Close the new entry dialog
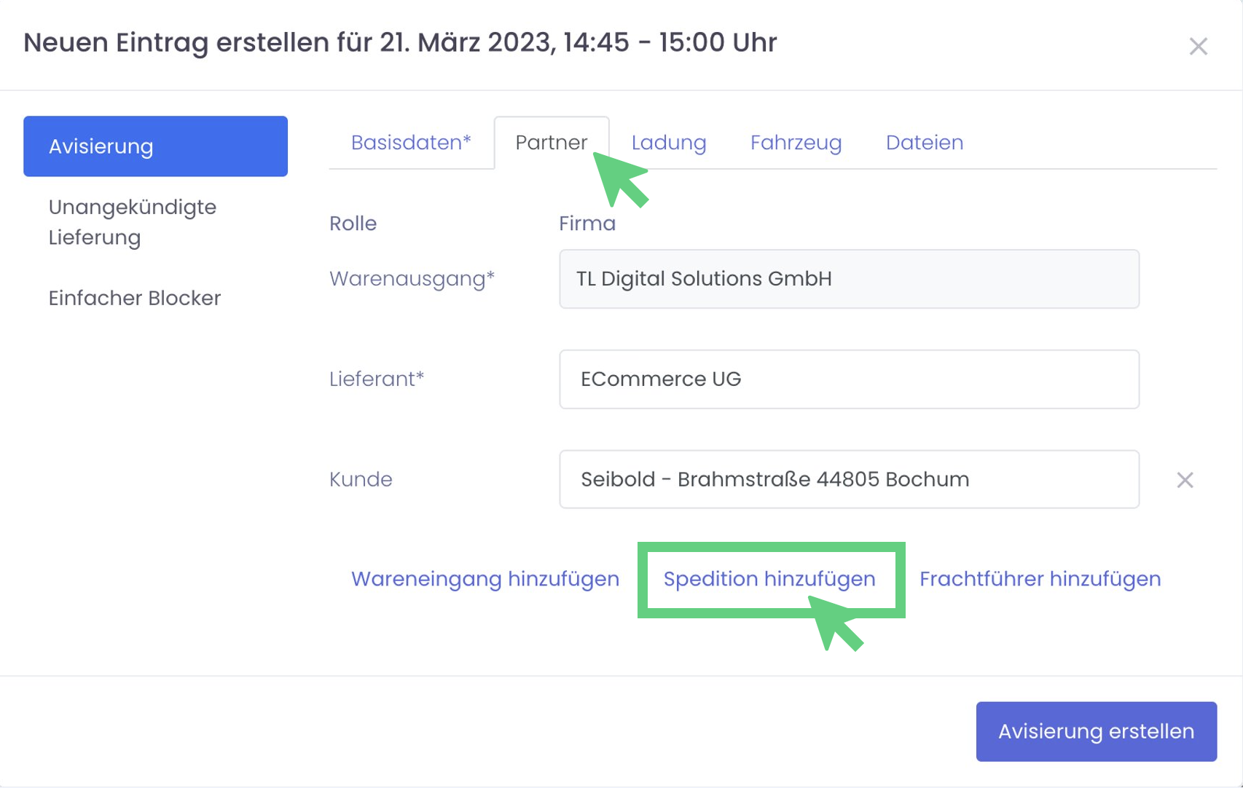Screen dimensions: 1243x788 1198,47
